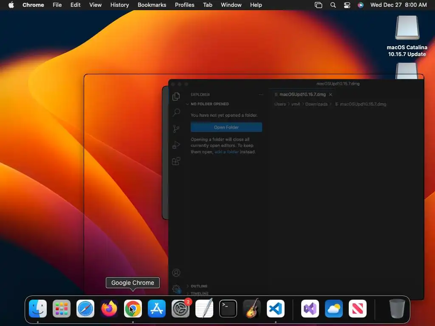Expand the Outline section
The height and width of the screenshot is (326, 435).
[199, 286]
